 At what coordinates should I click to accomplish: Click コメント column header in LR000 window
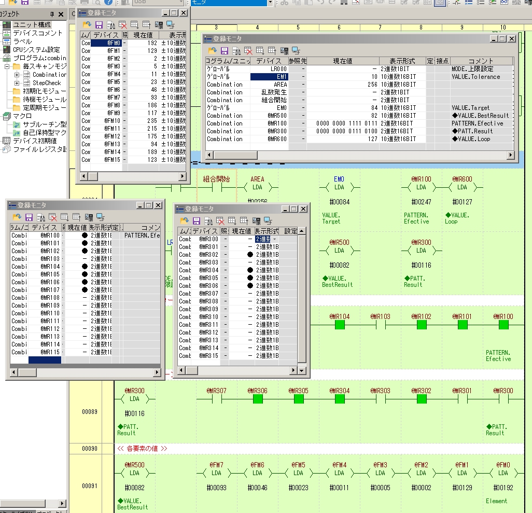click(x=481, y=61)
